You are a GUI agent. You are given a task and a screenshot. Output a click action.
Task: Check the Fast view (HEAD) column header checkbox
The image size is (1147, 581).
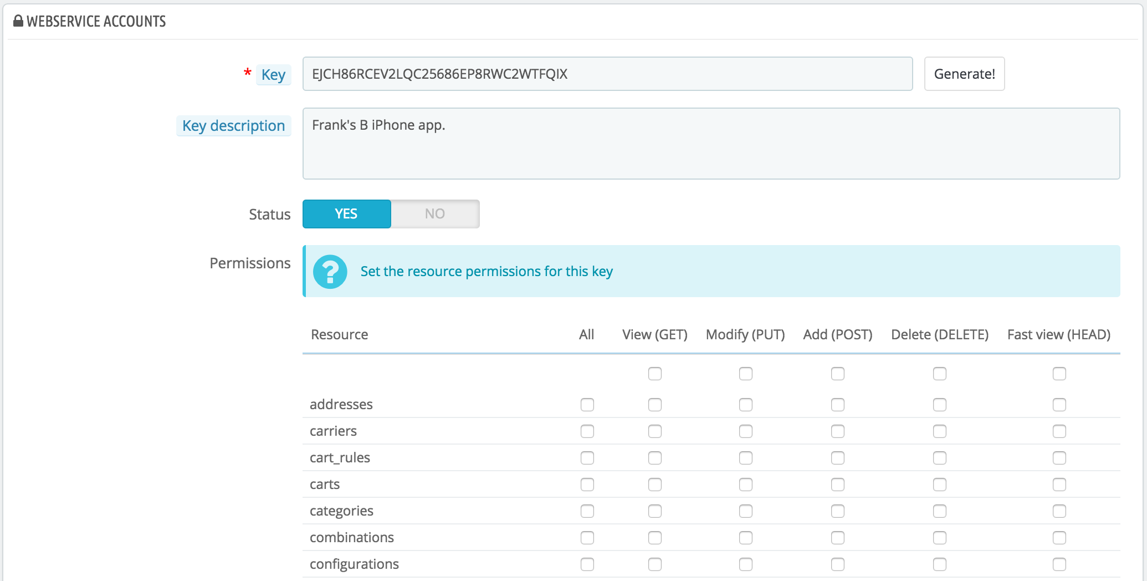(x=1059, y=374)
